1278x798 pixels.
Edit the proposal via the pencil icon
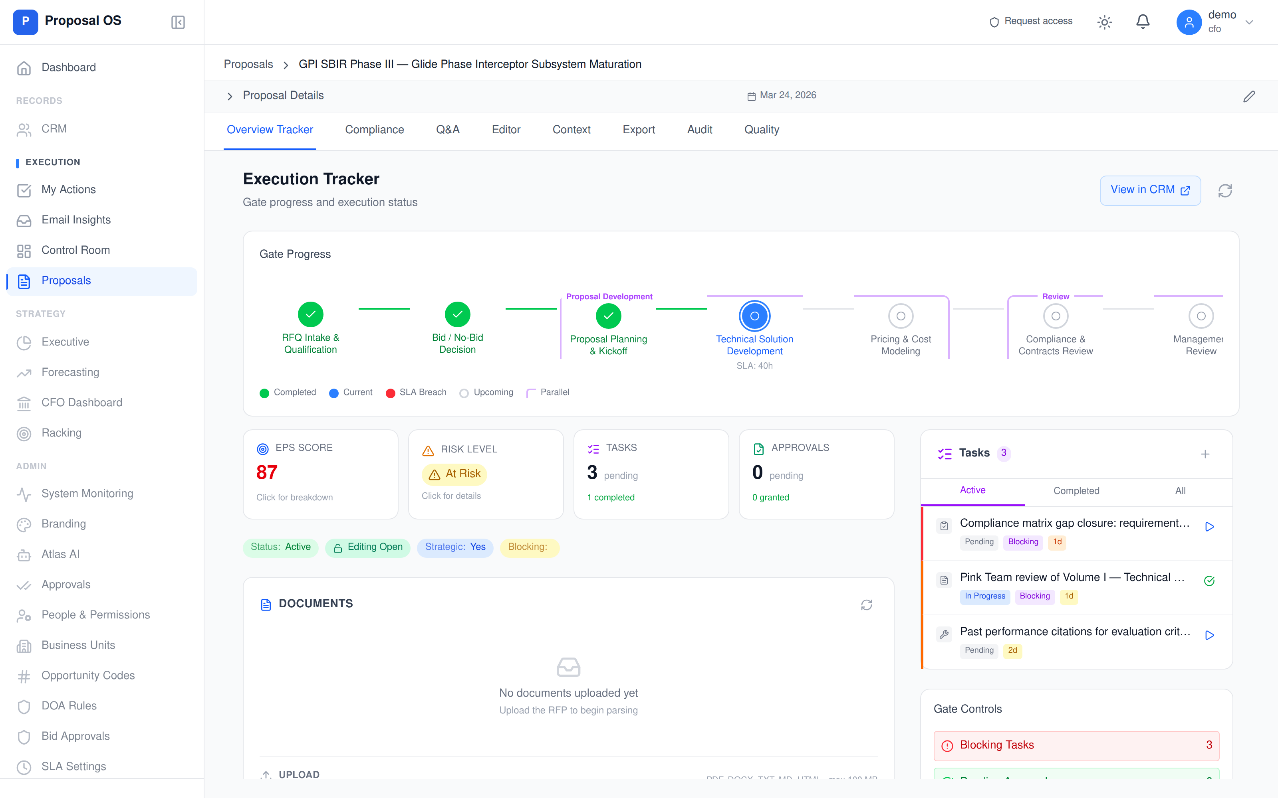click(1250, 96)
